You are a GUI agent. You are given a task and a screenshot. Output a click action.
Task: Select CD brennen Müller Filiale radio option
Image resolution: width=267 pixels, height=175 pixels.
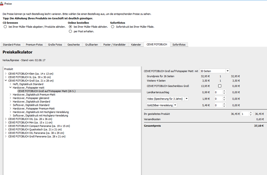pos(5,27)
